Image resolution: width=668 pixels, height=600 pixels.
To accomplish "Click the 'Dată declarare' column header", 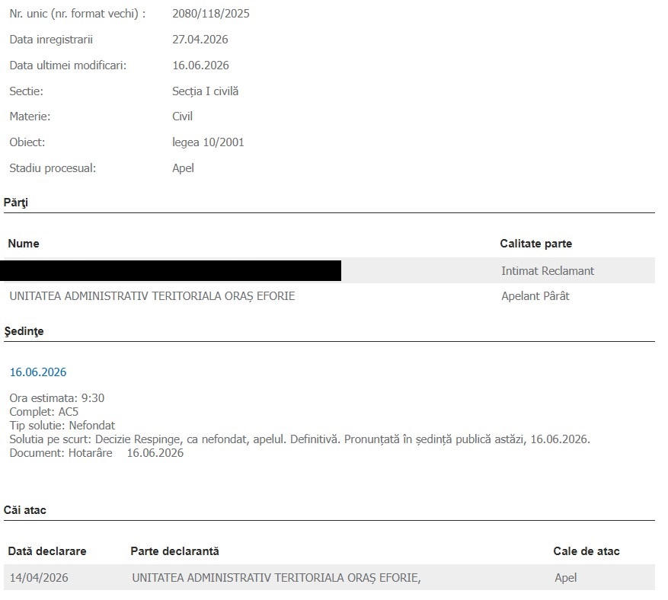I will (47, 551).
